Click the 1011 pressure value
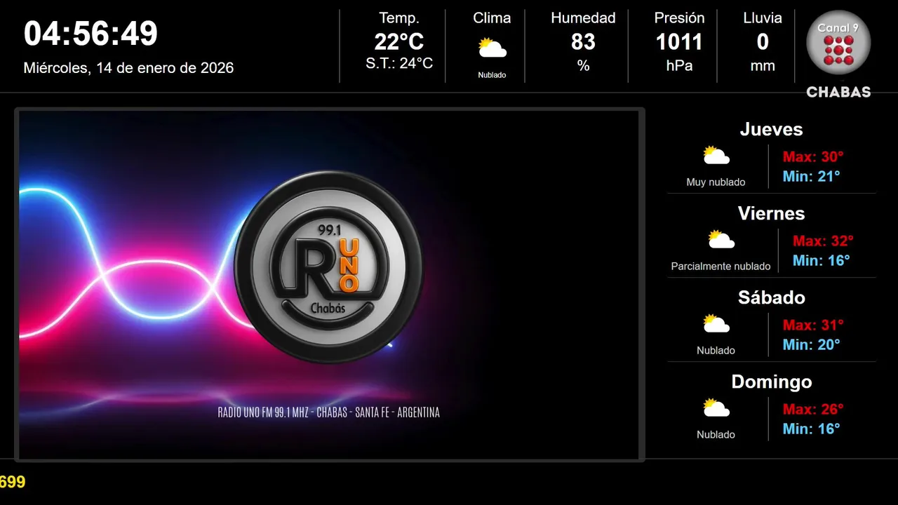The image size is (898, 505). click(x=679, y=42)
